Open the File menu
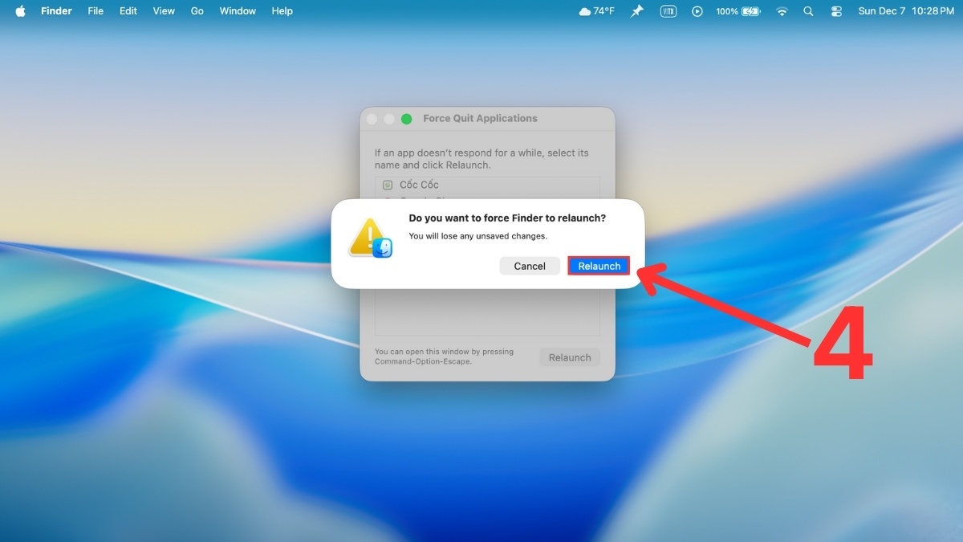 (x=95, y=11)
